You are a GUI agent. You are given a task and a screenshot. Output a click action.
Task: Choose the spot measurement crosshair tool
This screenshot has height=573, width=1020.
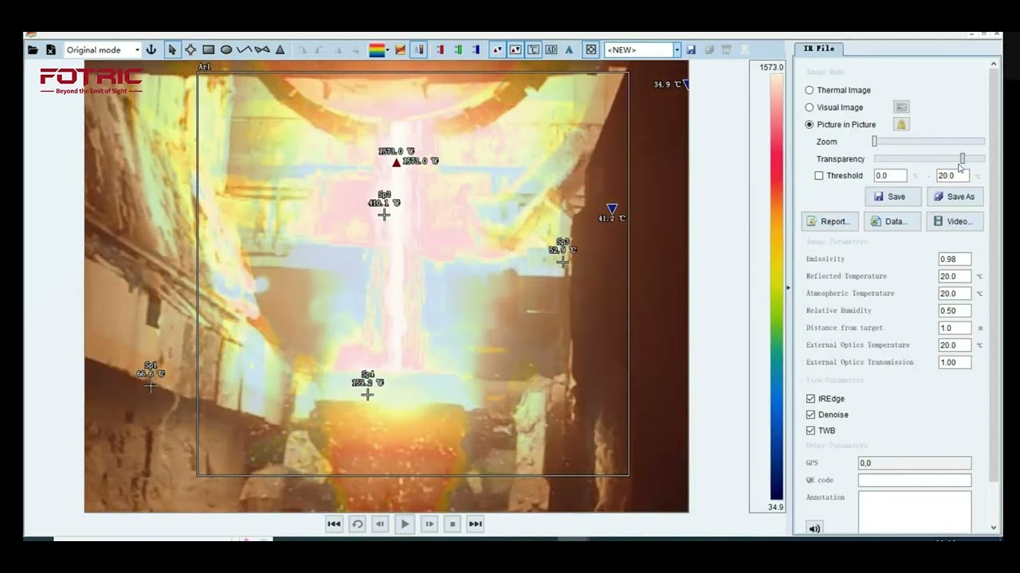click(190, 50)
